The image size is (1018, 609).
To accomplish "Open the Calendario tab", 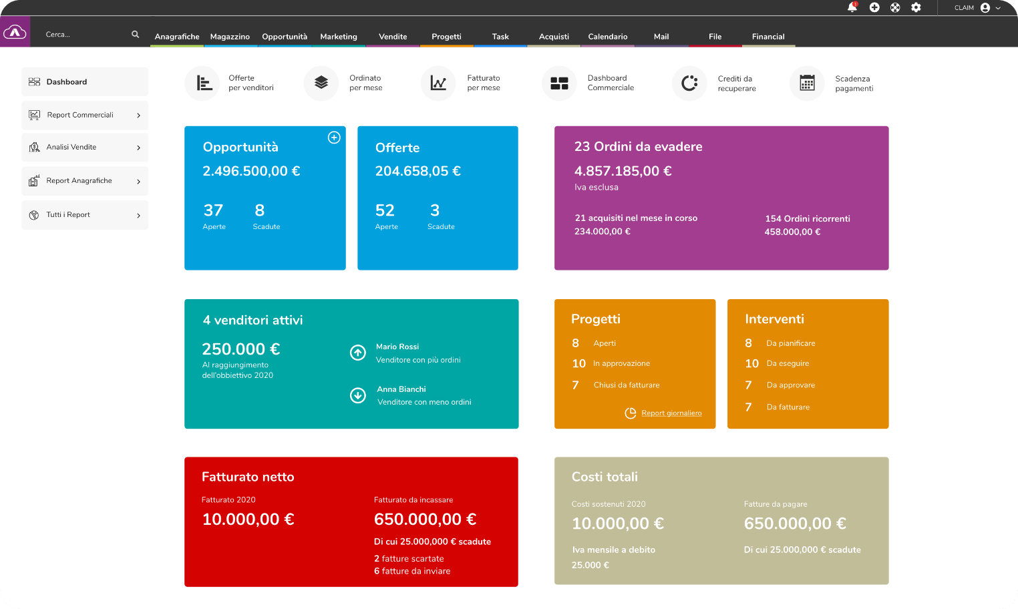I will click(x=607, y=37).
